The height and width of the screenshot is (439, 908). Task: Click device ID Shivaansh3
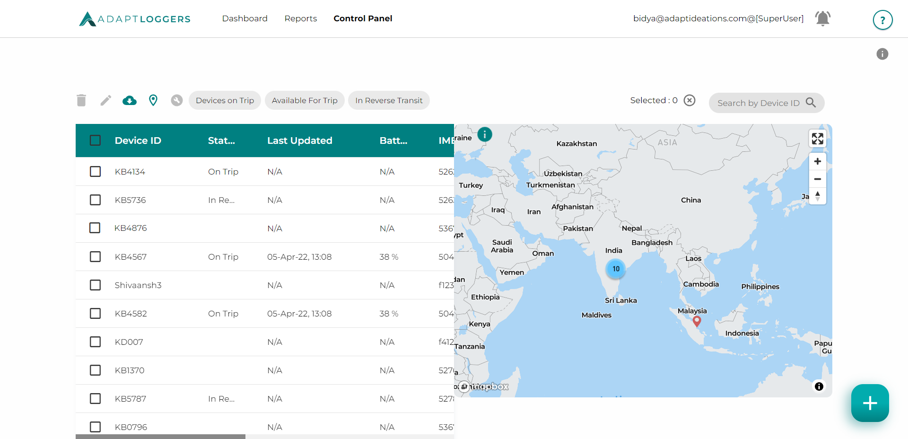tap(138, 285)
